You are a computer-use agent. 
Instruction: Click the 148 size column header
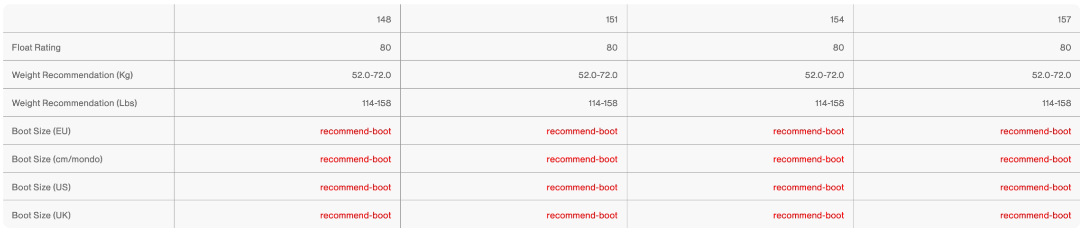tap(384, 19)
